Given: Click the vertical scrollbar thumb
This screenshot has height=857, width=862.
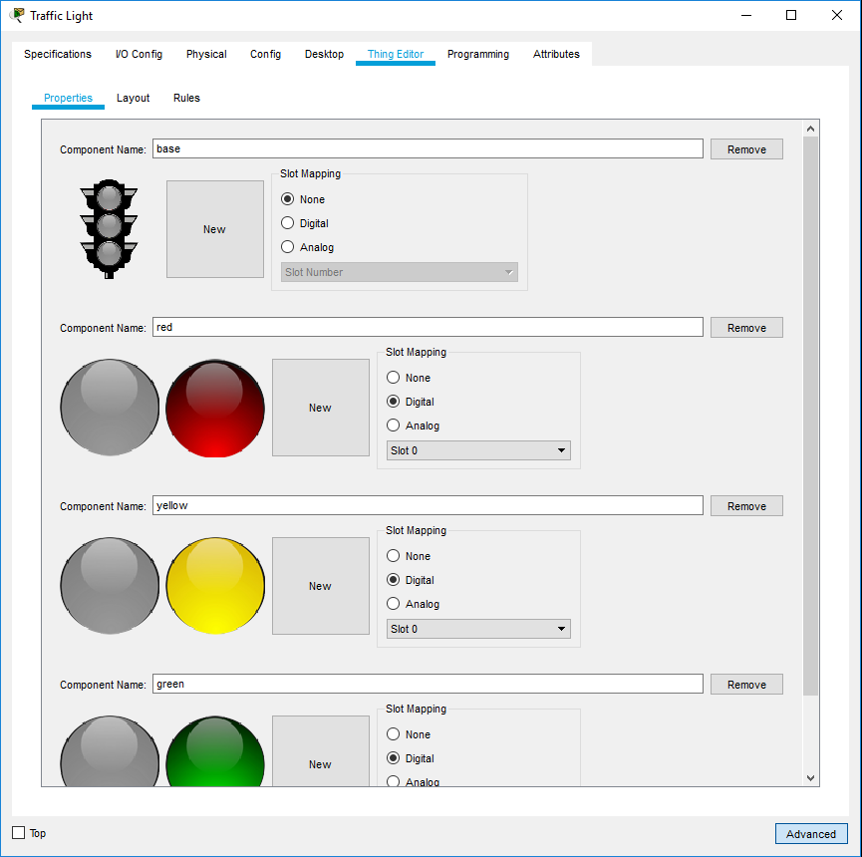Looking at the screenshot, I should 810,417.
